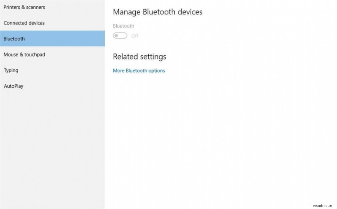Click the Related settings heading
Image resolution: width=337 pixels, height=209 pixels.
coord(139,57)
